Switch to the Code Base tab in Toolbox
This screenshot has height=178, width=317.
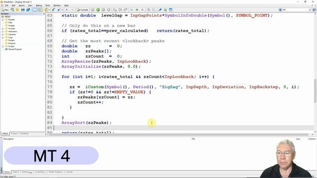tap(40, 172)
